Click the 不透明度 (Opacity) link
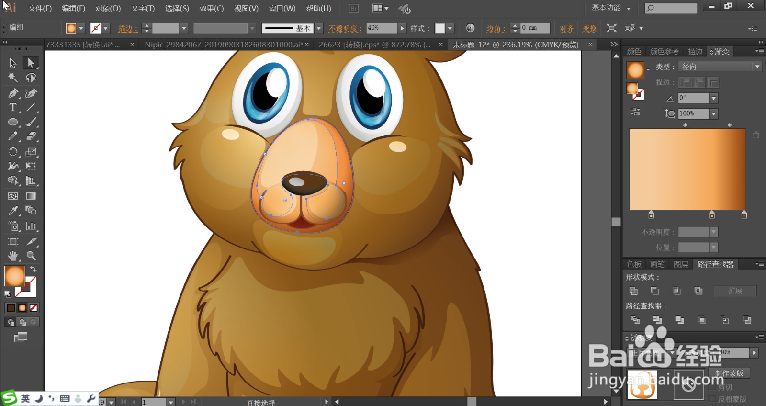 345,28
